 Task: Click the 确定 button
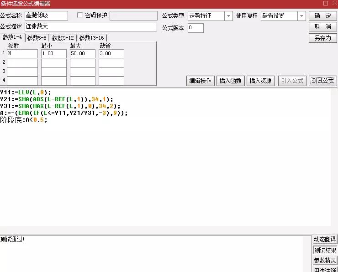pos(322,16)
